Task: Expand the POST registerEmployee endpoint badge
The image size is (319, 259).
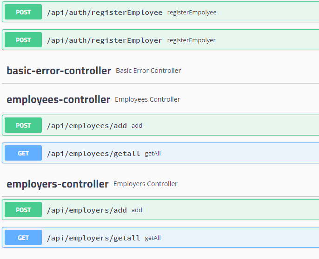Action: click(23, 12)
